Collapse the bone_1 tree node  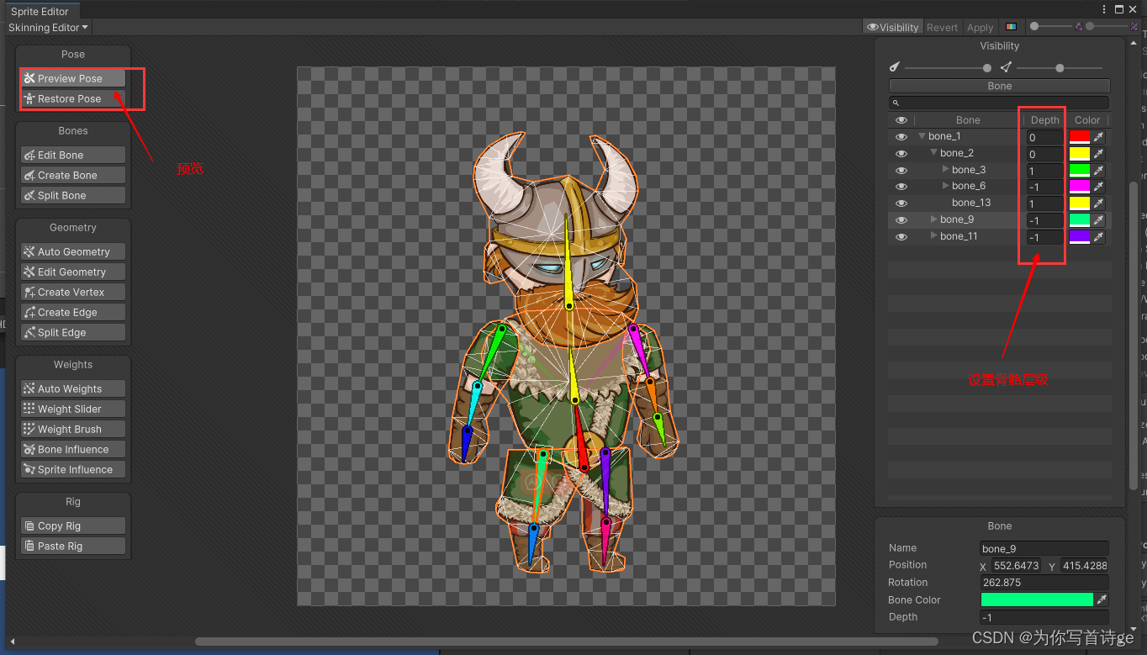[922, 136]
